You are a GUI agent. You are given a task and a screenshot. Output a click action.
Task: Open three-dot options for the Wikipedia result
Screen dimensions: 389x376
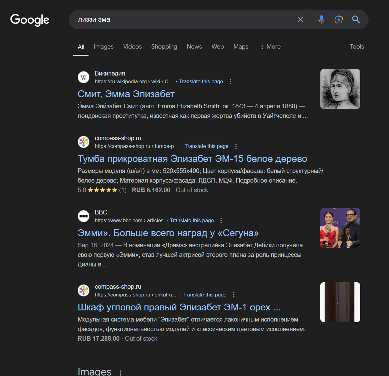(x=230, y=82)
